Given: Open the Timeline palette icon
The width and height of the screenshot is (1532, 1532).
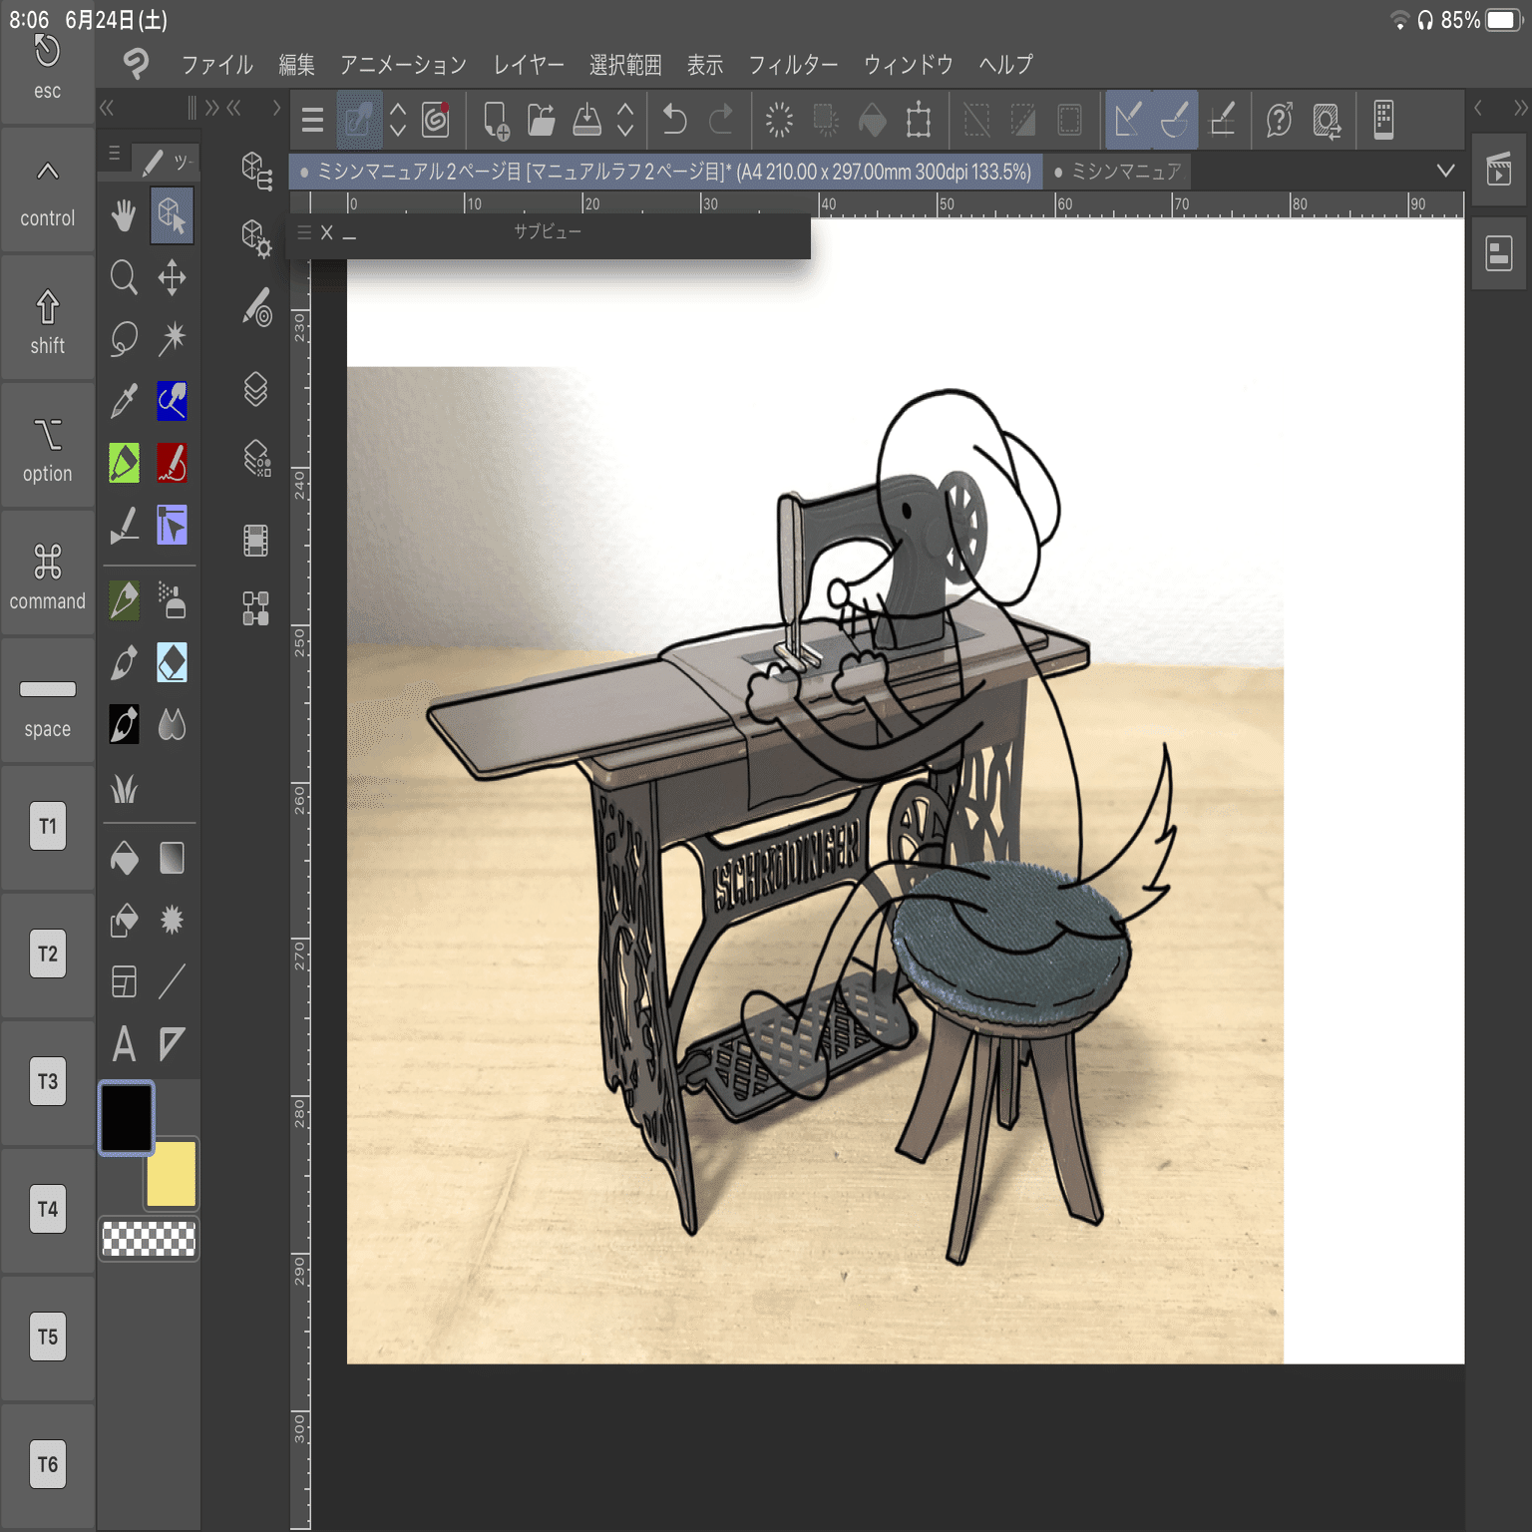Looking at the screenshot, I should coord(254,540).
